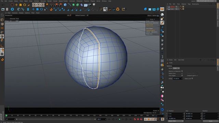Open Attribute Manager User Data menu
Screen dimensions: 219x123
coord(181,60)
